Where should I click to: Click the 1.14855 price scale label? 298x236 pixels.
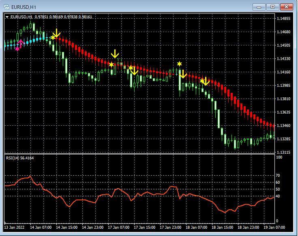point(283,19)
